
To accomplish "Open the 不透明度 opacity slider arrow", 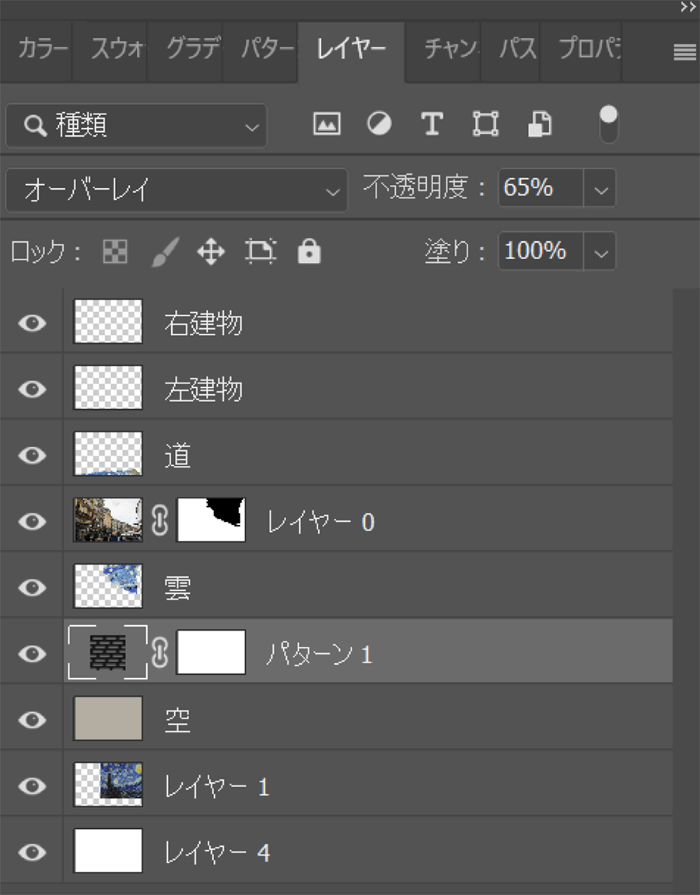I will coord(600,188).
